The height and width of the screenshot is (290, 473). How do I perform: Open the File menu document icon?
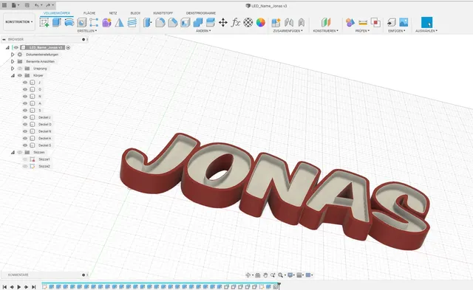14,5
